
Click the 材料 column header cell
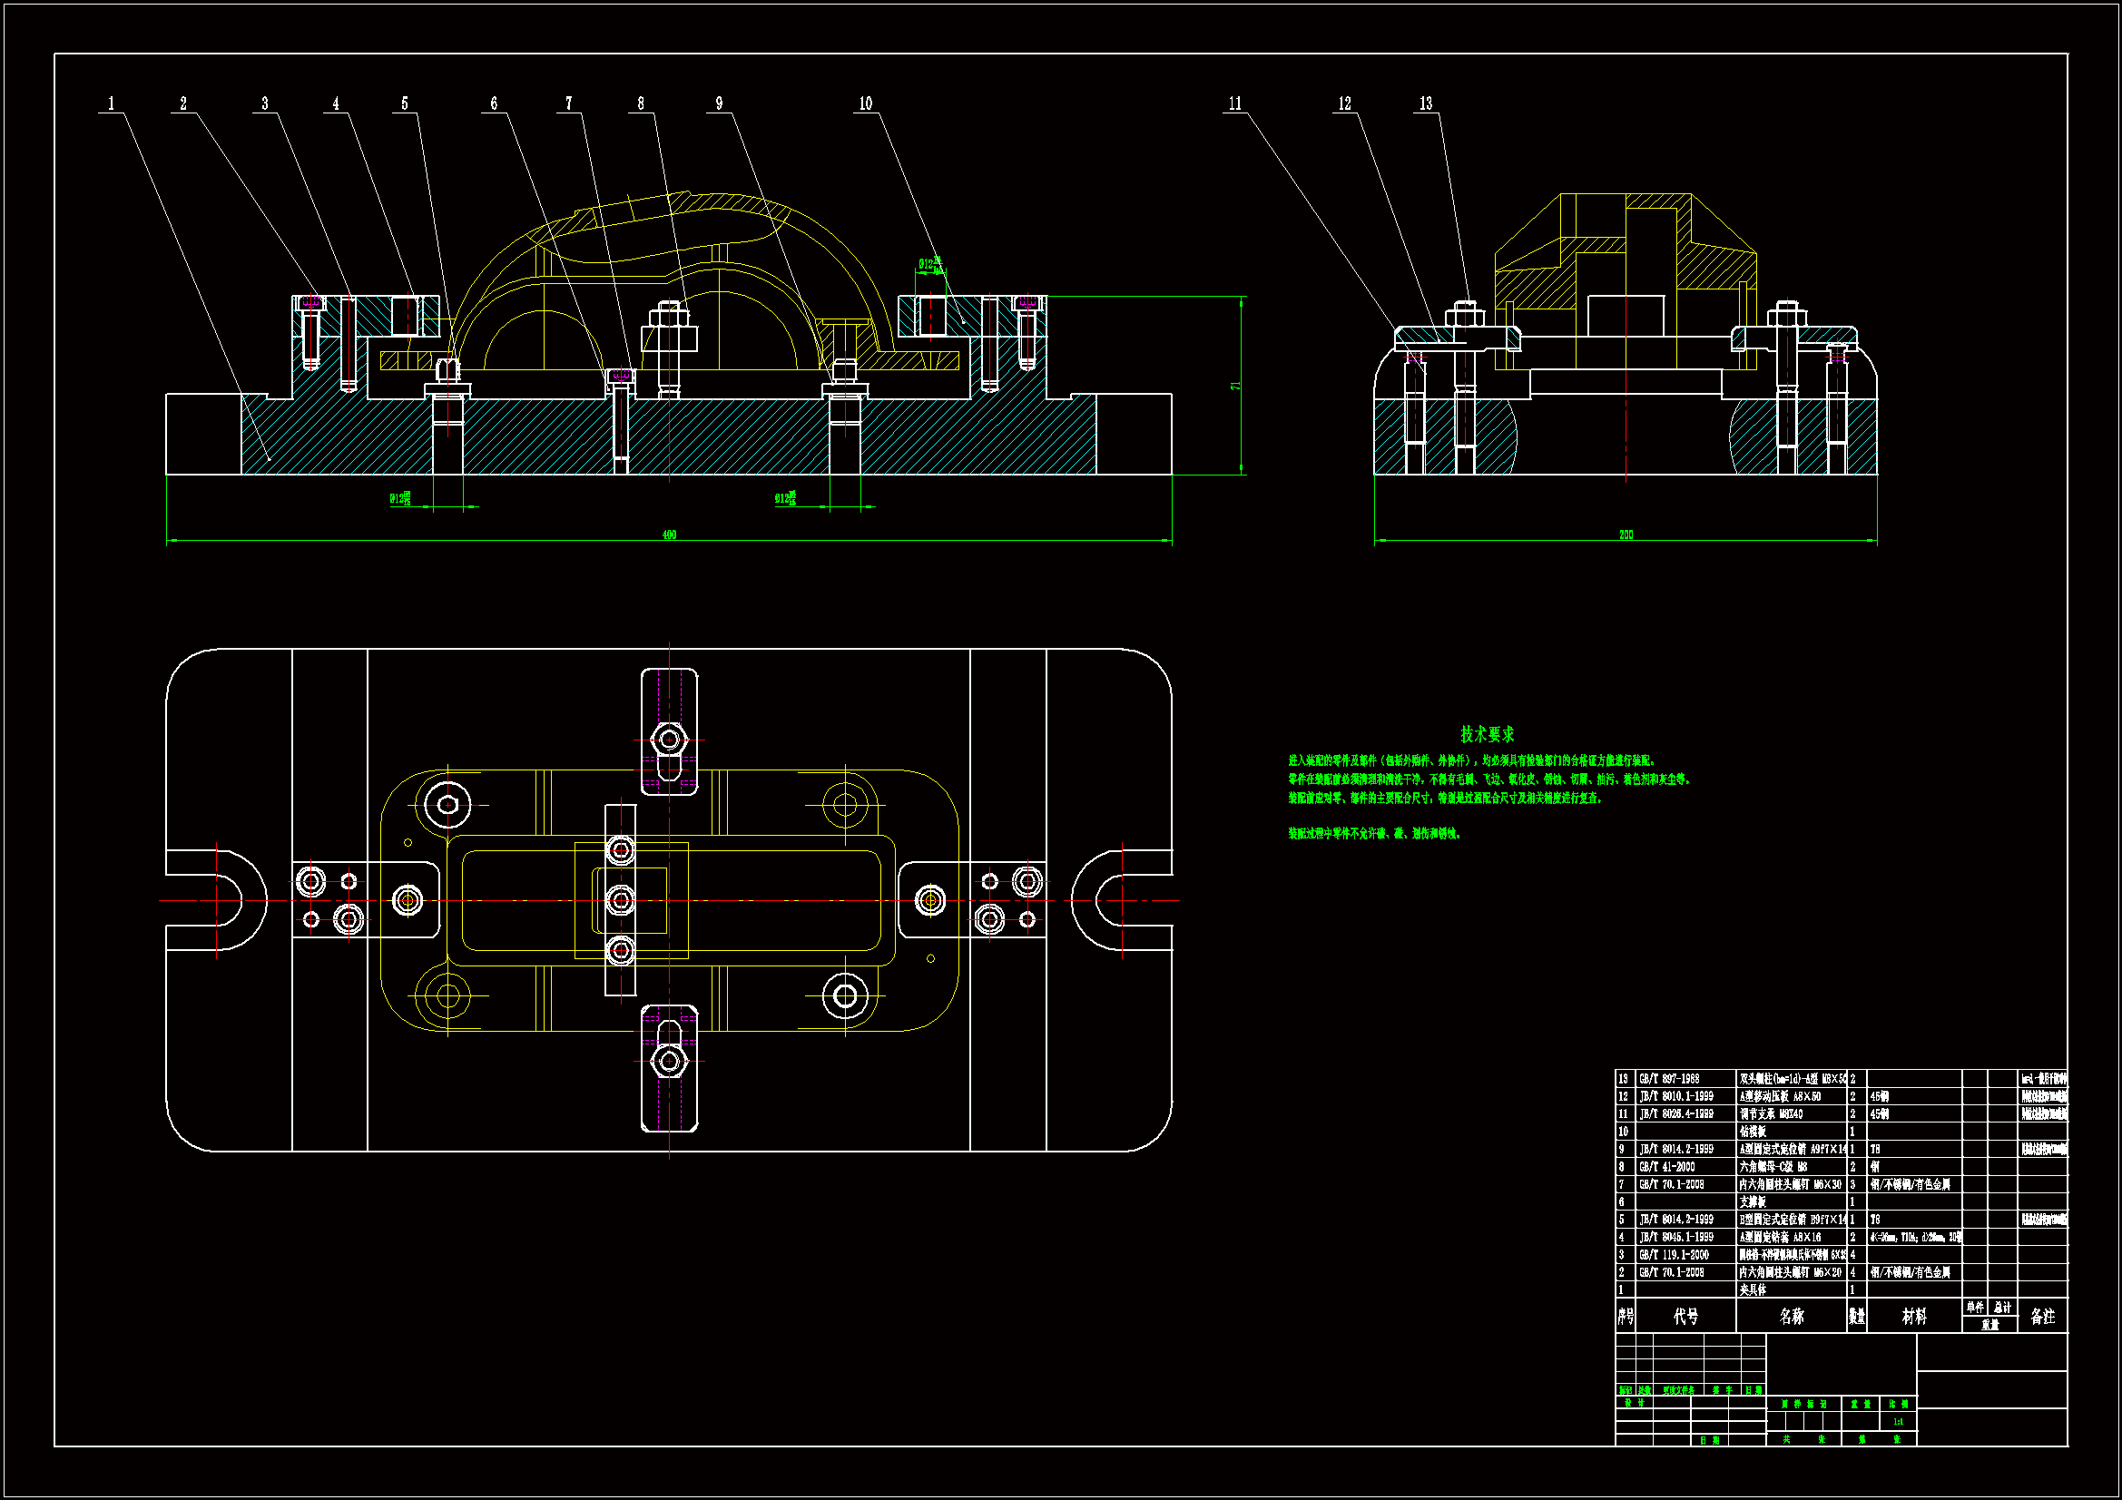coord(1914,1316)
